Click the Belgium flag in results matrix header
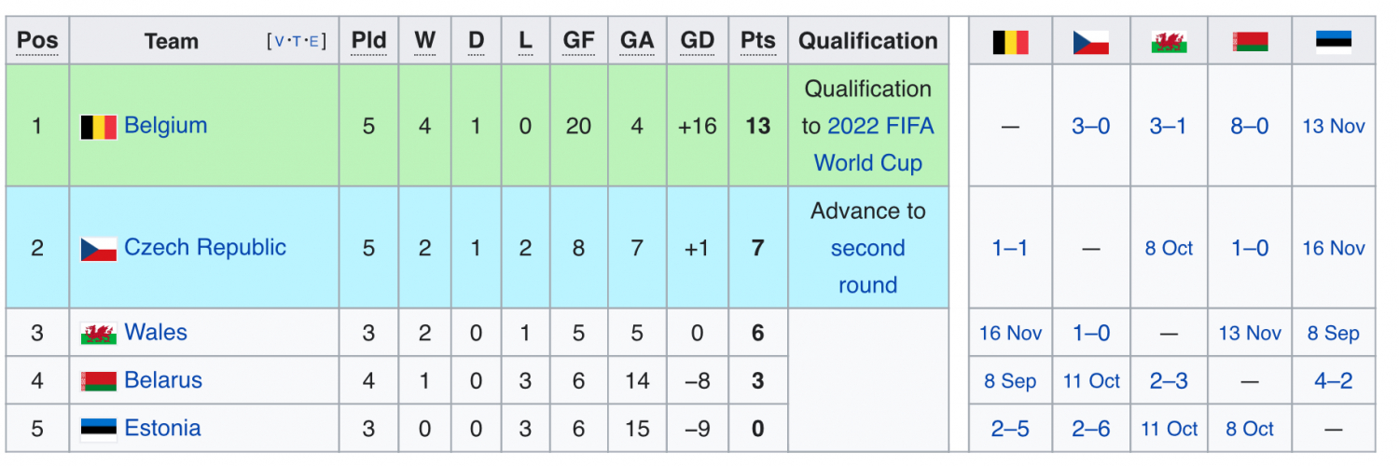 pyautogui.click(x=1010, y=42)
